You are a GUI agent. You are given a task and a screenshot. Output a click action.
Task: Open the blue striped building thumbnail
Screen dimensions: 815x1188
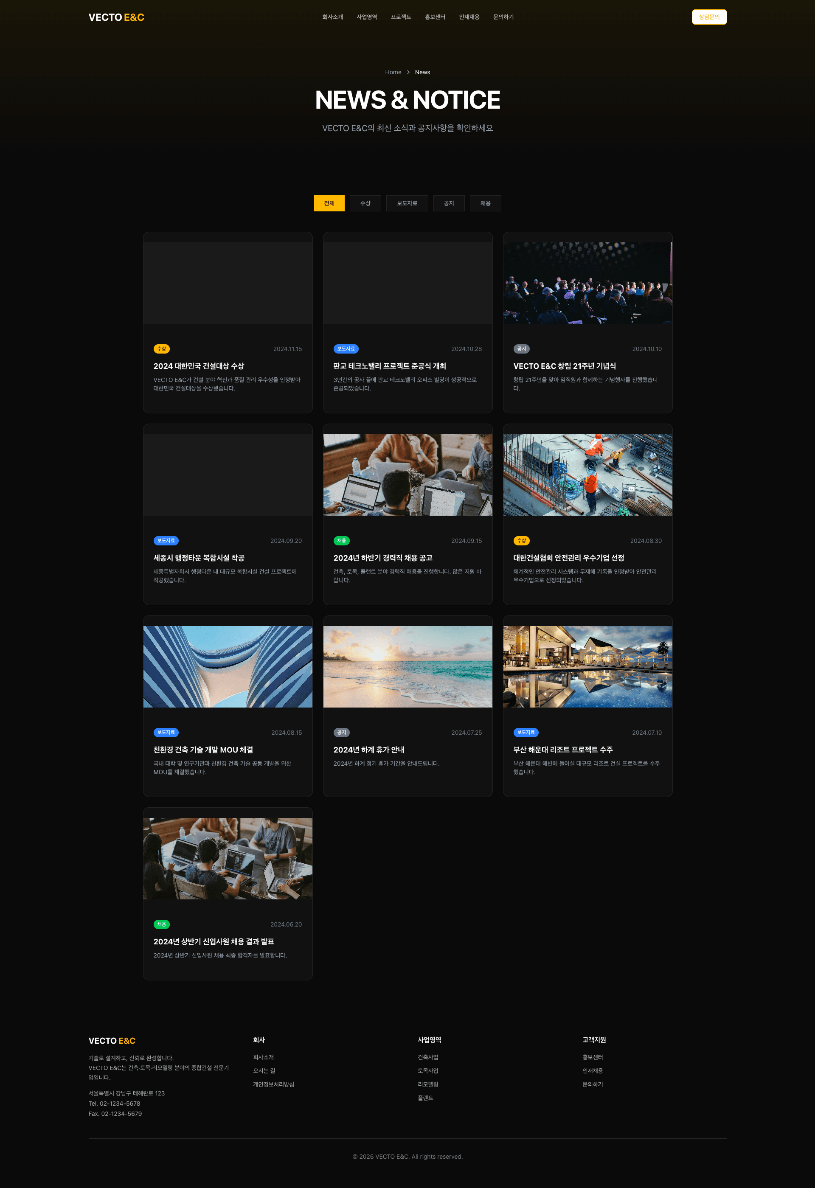pyautogui.click(x=228, y=666)
